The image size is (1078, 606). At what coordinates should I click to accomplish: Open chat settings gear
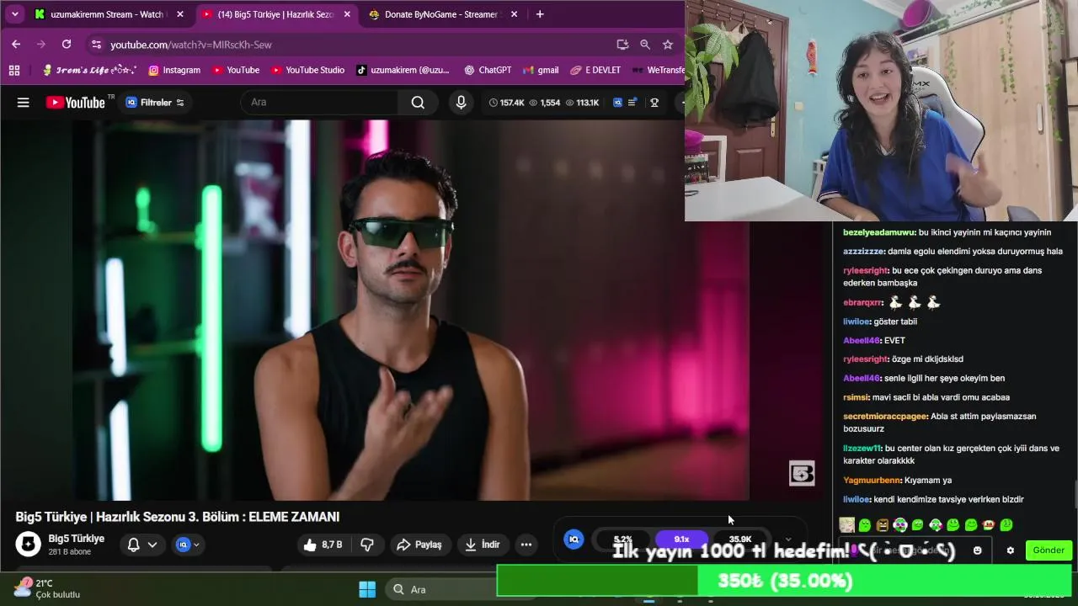click(1011, 550)
